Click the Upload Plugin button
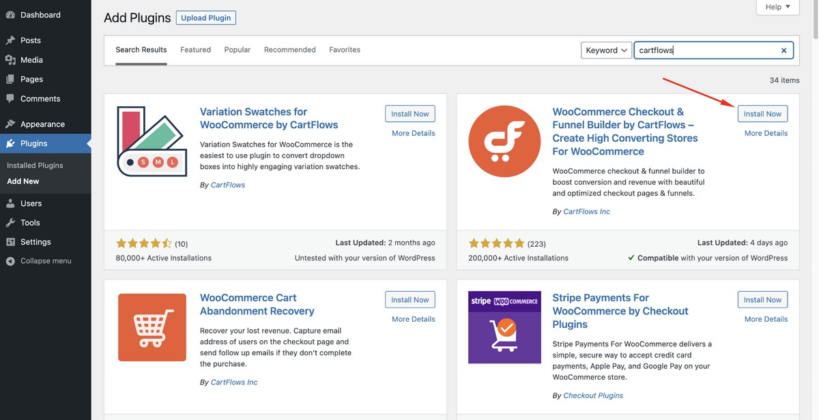Screen dimensions: 819x420 click(x=206, y=18)
